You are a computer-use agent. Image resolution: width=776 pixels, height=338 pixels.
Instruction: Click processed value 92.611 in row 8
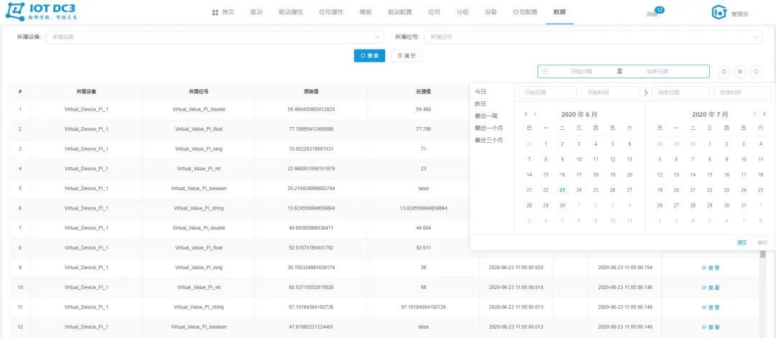pos(423,248)
